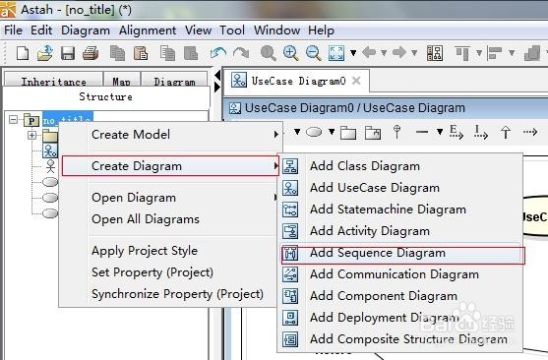Select the Dependency dashed arrow tool
Viewport: 548px width, 360px height.
530,132
